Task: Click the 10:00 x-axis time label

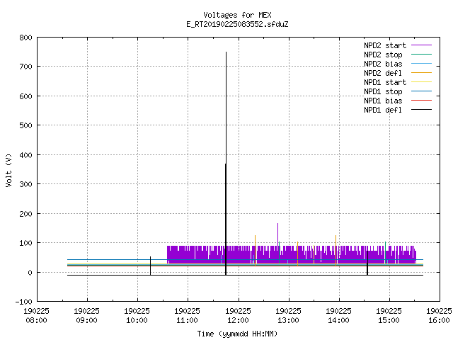Action: pyautogui.click(x=137, y=320)
